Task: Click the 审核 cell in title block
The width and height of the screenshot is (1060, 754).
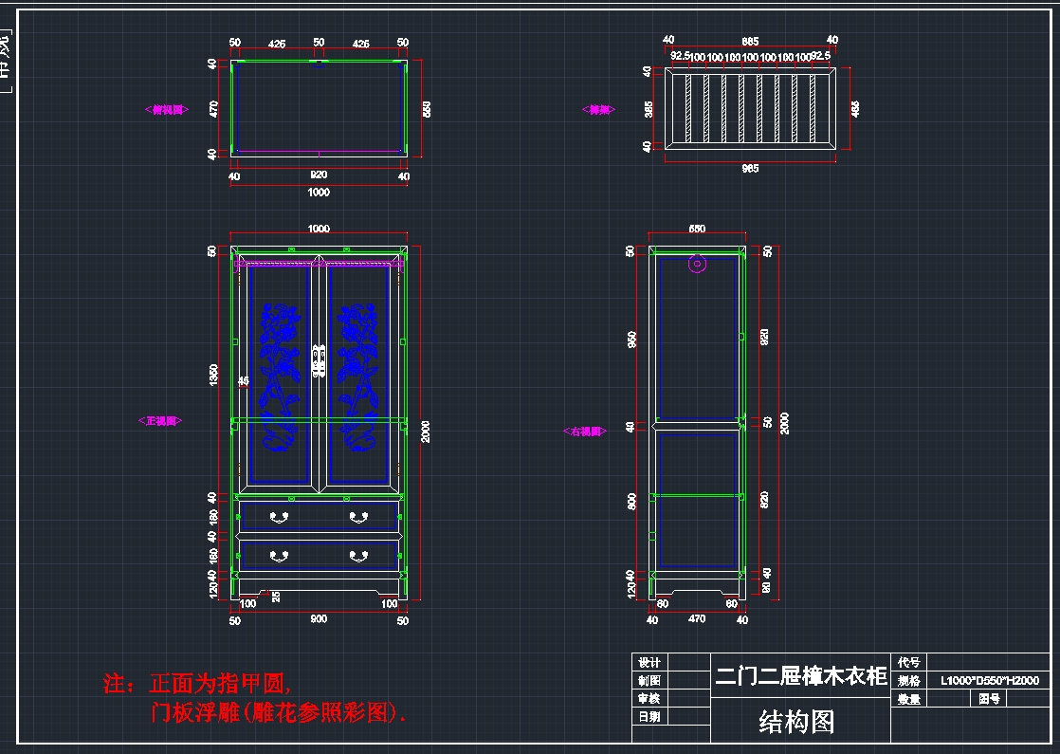Action: coord(649,698)
